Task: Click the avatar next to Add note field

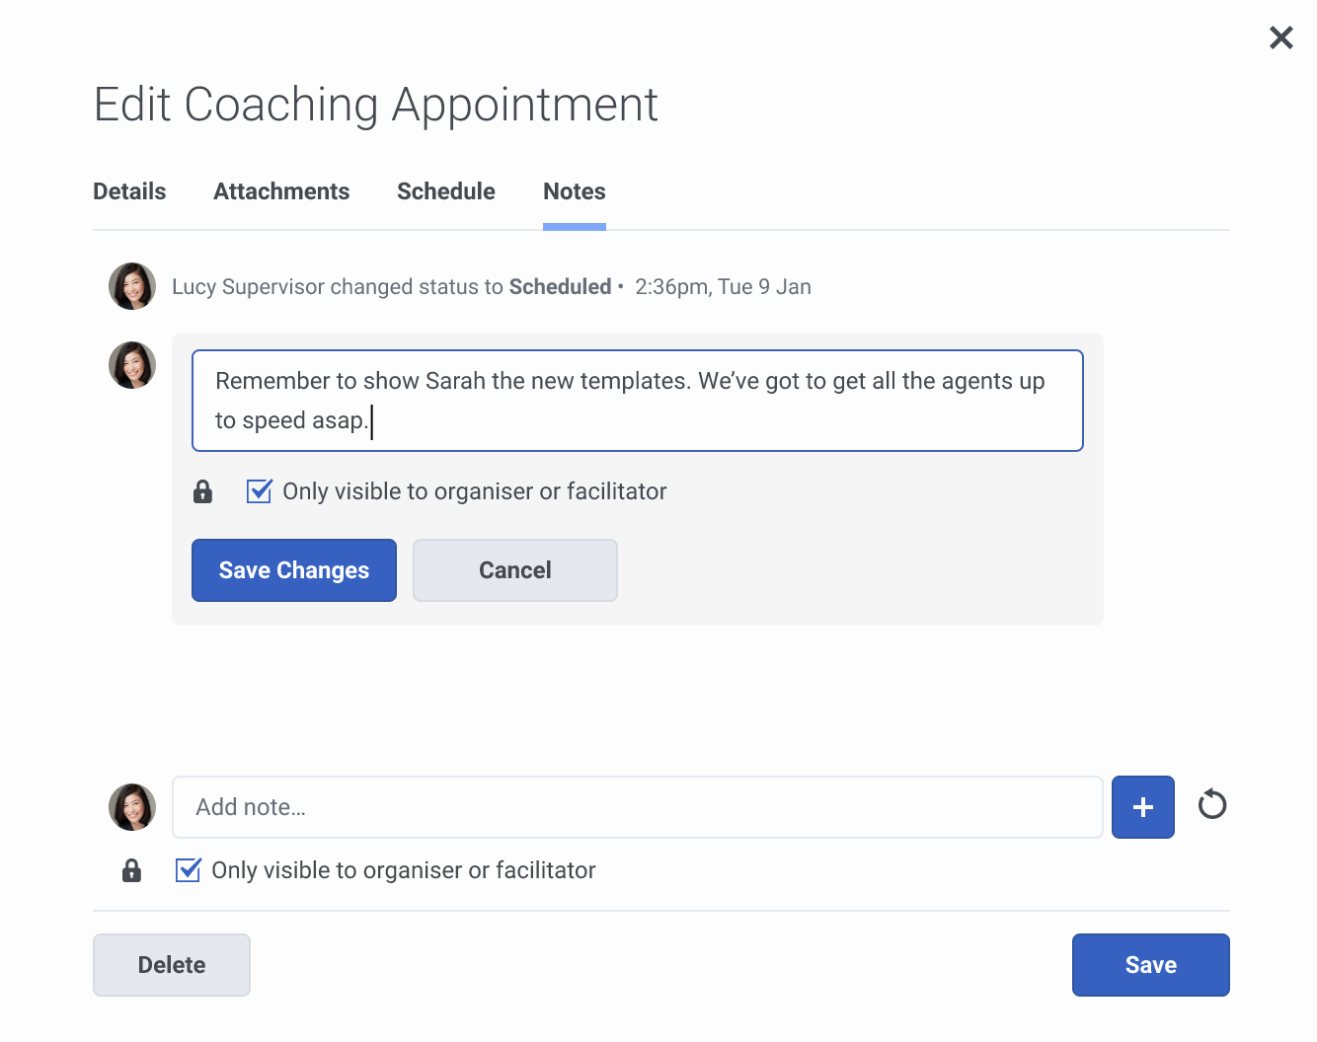Action: (x=132, y=807)
